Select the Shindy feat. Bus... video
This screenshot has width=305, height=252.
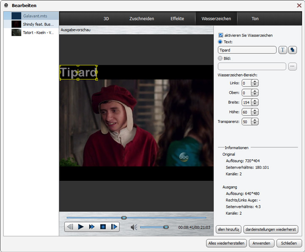point(31,24)
